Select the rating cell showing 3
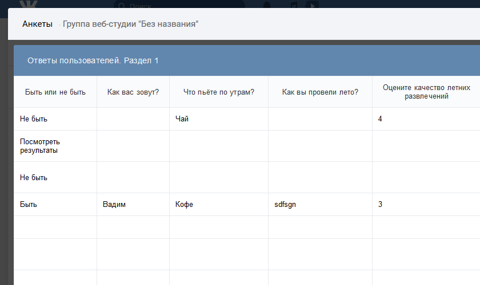The width and height of the screenshot is (480, 285). pyautogui.click(x=426, y=205)
